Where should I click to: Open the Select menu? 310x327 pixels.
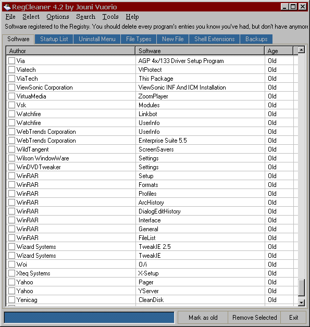coord(31,17)
